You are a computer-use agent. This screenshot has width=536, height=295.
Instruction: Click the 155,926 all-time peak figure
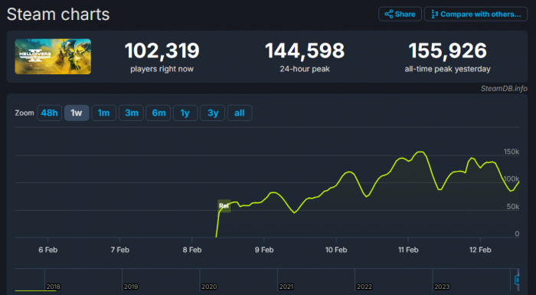pyautogui.click(x=447, y=51)
